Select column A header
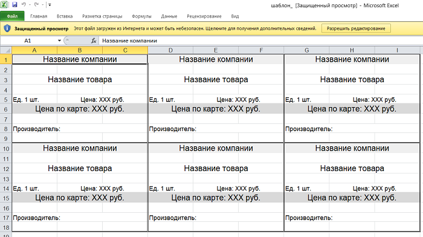The image size is (423, 237). pos(34,50)
